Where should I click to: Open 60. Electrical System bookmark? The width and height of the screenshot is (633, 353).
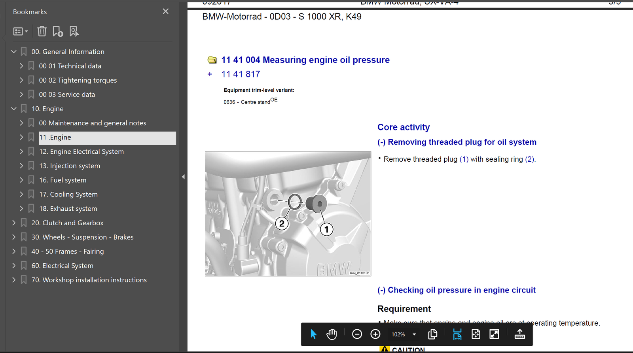[x=63, y=266]
